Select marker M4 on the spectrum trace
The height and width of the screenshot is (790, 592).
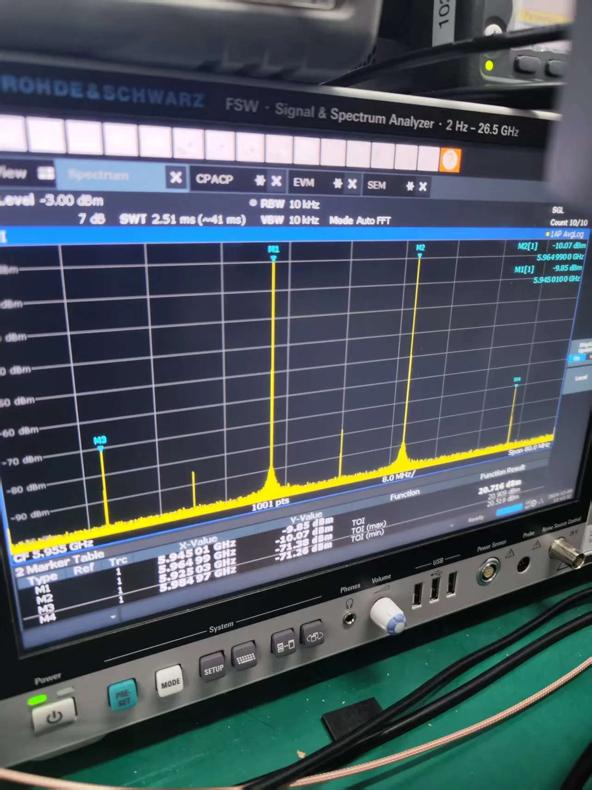click(x=517, y=382)
